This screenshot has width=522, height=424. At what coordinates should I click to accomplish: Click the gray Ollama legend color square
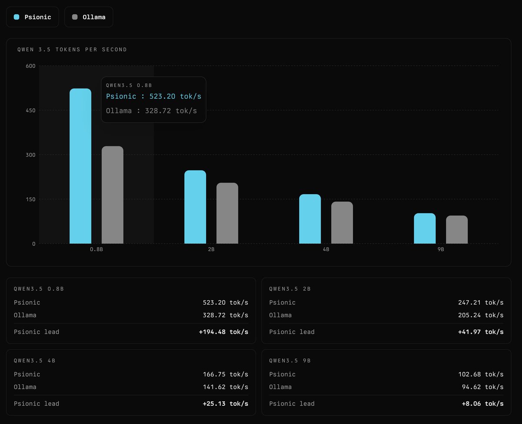(x=75, y=17)
